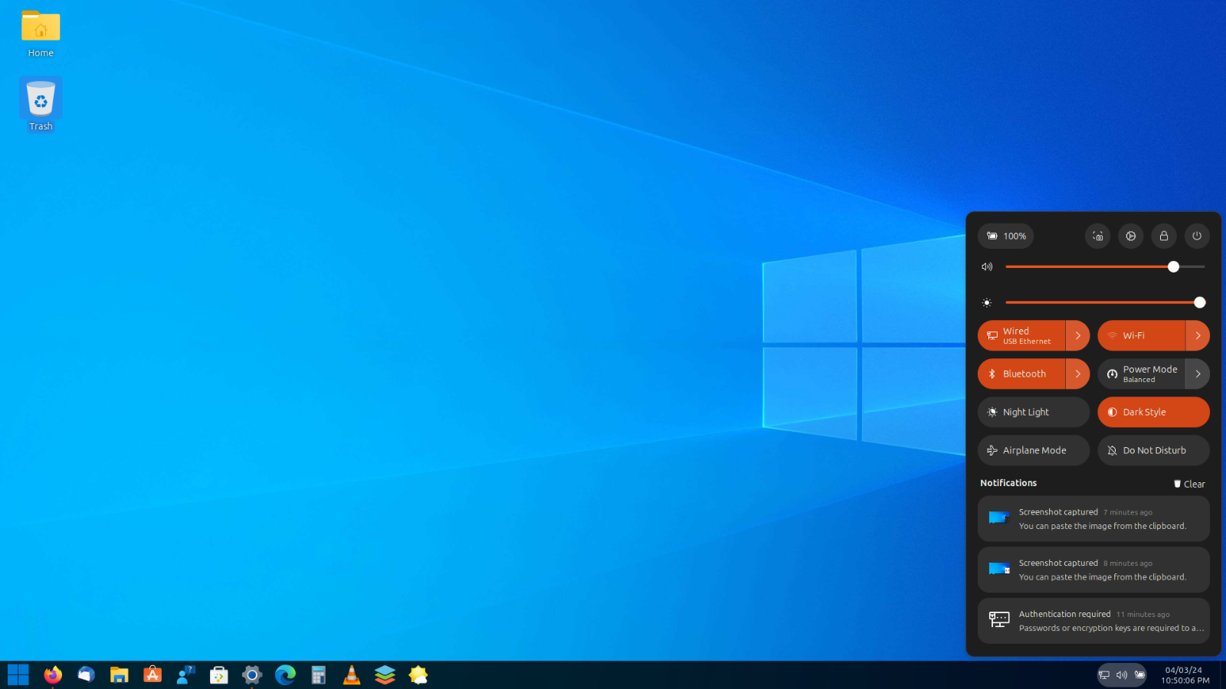Turn off Bluetooth toggle
Image resolution: width=1226 pixels, height=689 pixels.
(x=1021, y=374)
